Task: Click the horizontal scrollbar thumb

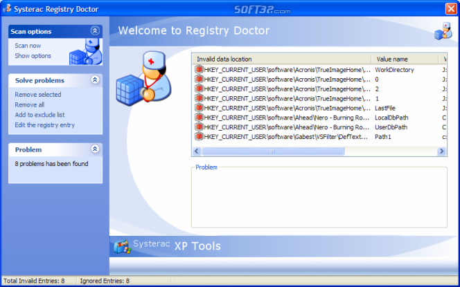Action: pyautogui.click(x=273, y=151)
